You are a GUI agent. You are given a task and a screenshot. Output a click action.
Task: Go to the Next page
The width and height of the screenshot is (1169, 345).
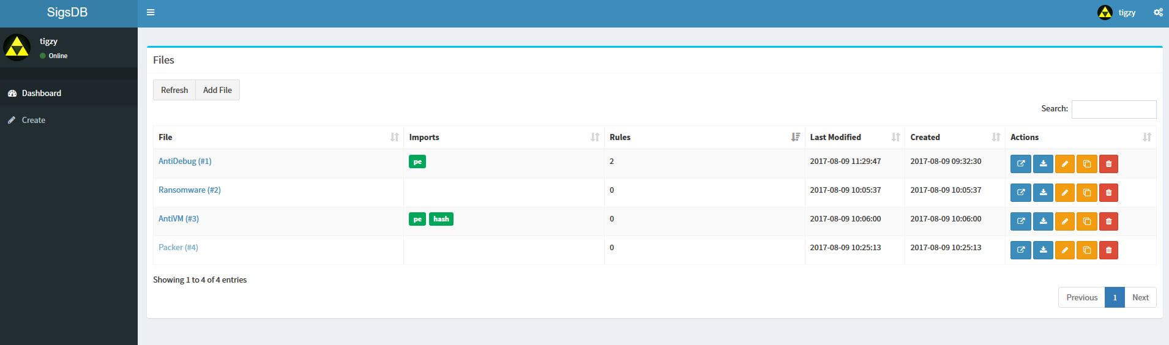[x=1140, y=297]
